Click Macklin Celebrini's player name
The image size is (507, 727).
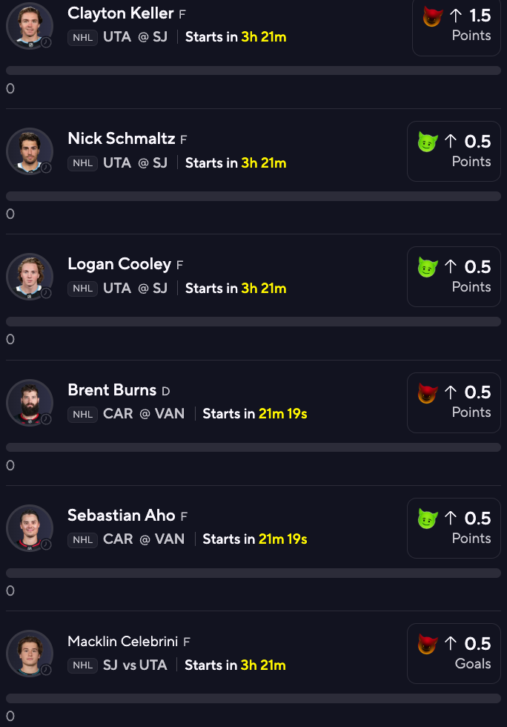coord(123,642)
